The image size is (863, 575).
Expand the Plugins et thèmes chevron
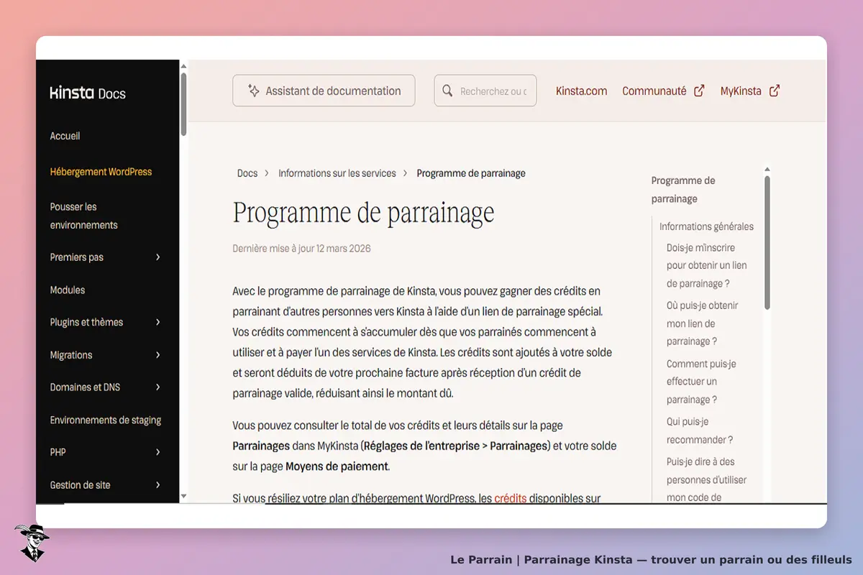tap(158, 322)
